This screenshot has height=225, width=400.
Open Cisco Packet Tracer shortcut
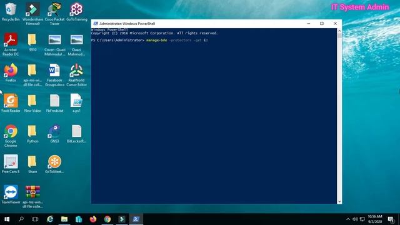[x=54, y=14]
